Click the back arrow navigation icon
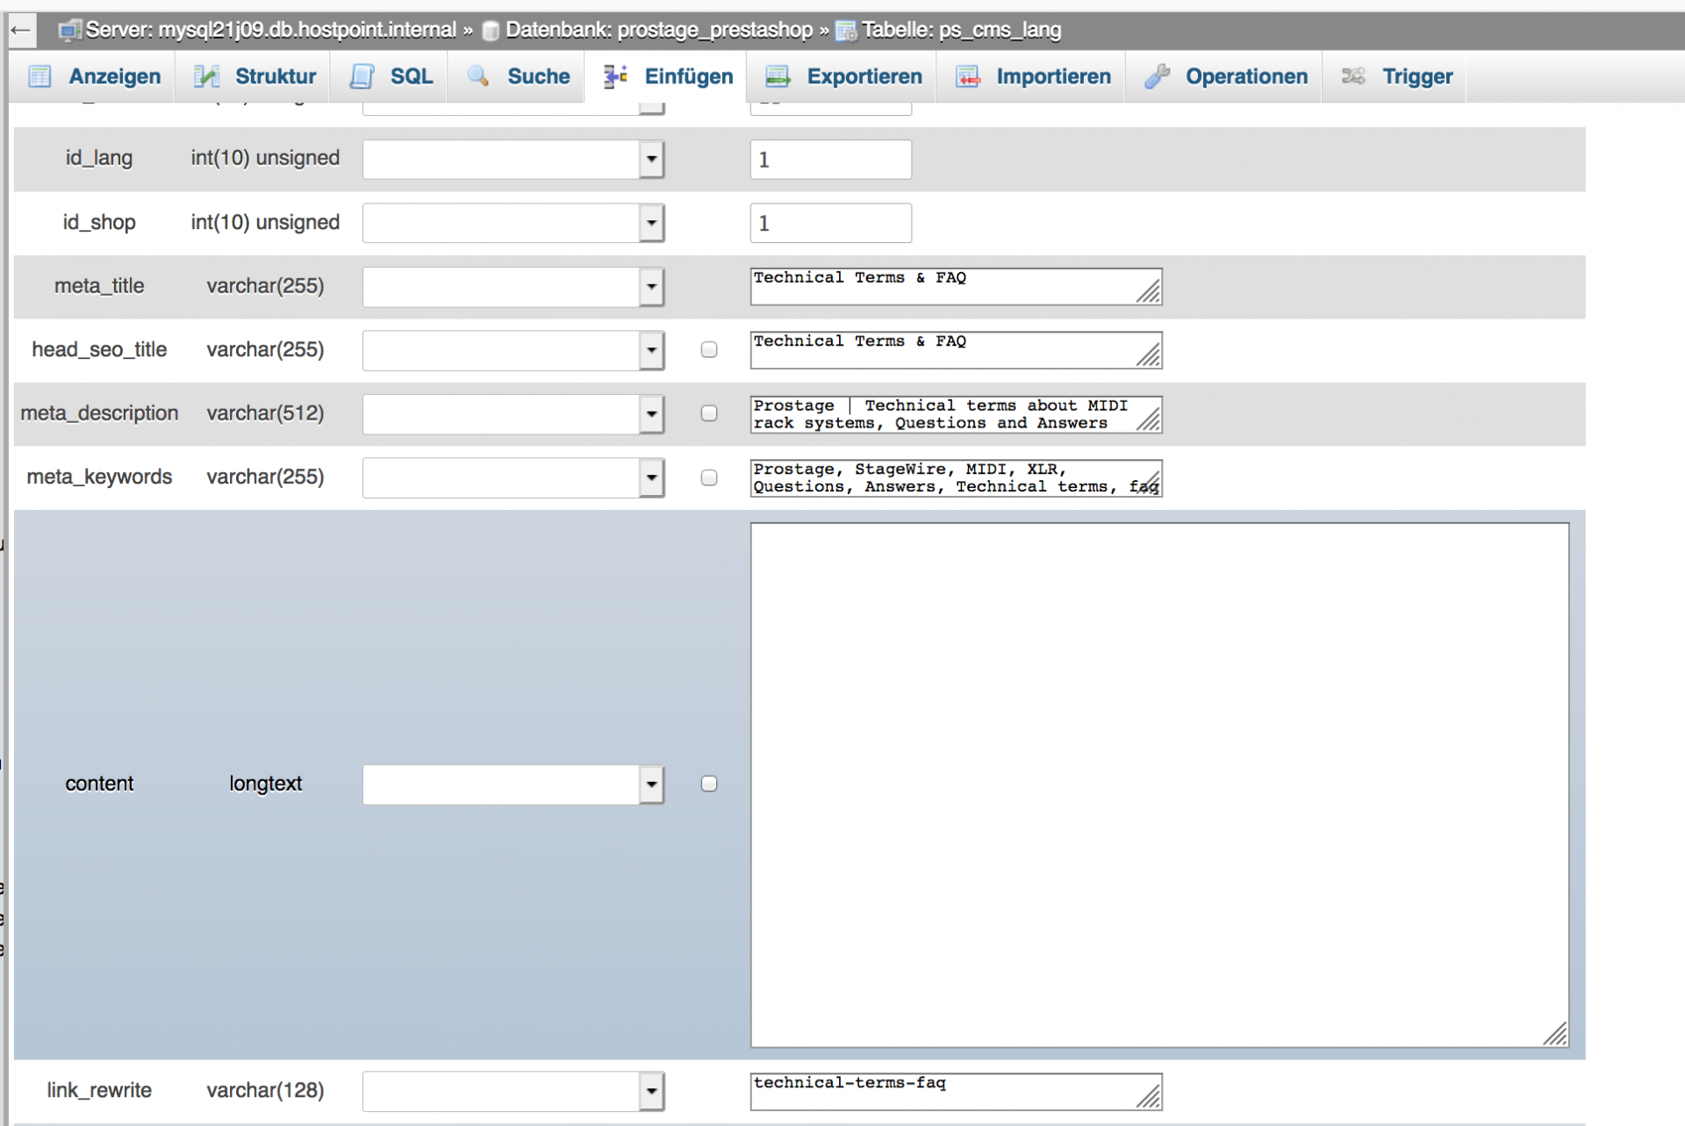This screenshot has width=1685, height=1126. [20, 31]
